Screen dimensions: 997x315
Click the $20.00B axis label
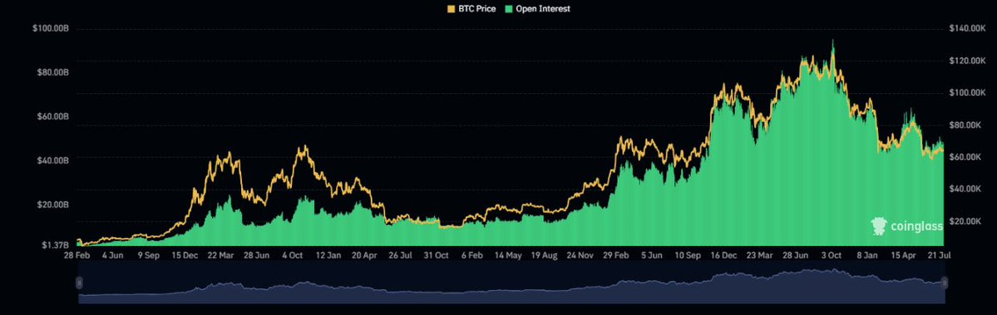coord(52,204)
